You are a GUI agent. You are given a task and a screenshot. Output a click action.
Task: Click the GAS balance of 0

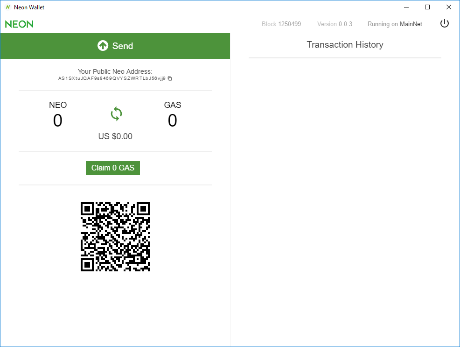(172, 120)
